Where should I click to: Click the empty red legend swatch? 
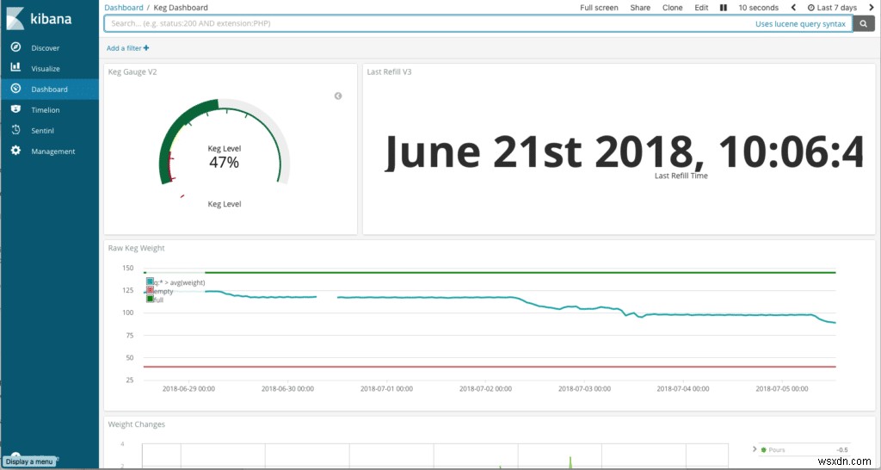pyautogui.click(x=150, y=290)
